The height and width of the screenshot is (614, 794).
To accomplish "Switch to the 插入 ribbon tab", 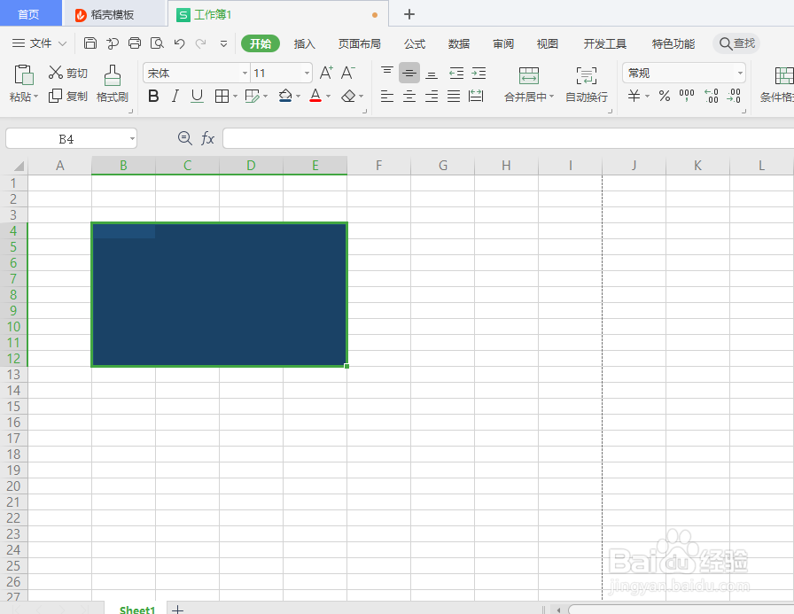I will pos(304,44).
